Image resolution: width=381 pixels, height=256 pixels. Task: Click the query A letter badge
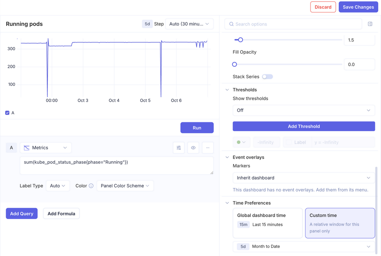11,148
